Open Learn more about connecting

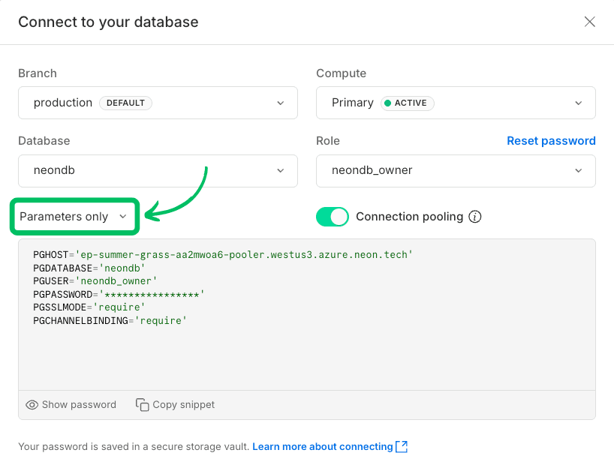point(321,446)
